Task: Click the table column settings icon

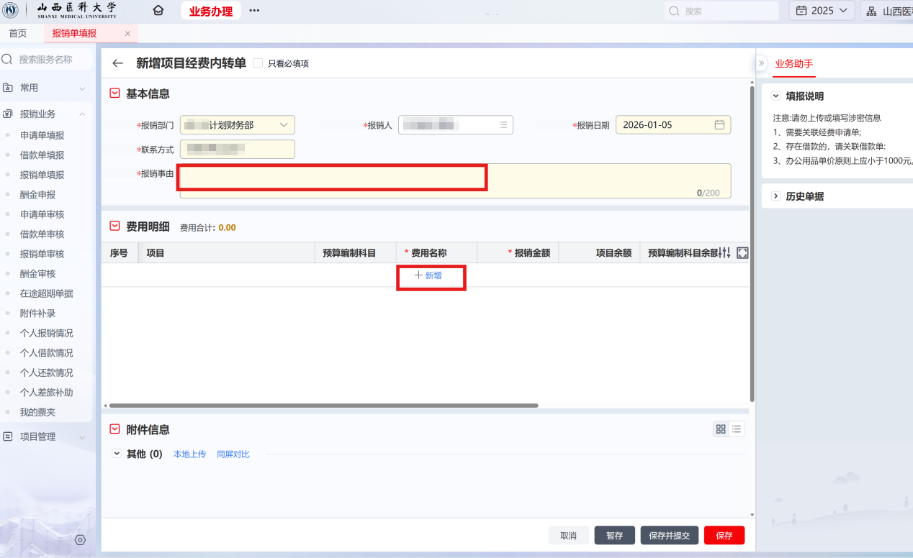Action: pos(725,253)
